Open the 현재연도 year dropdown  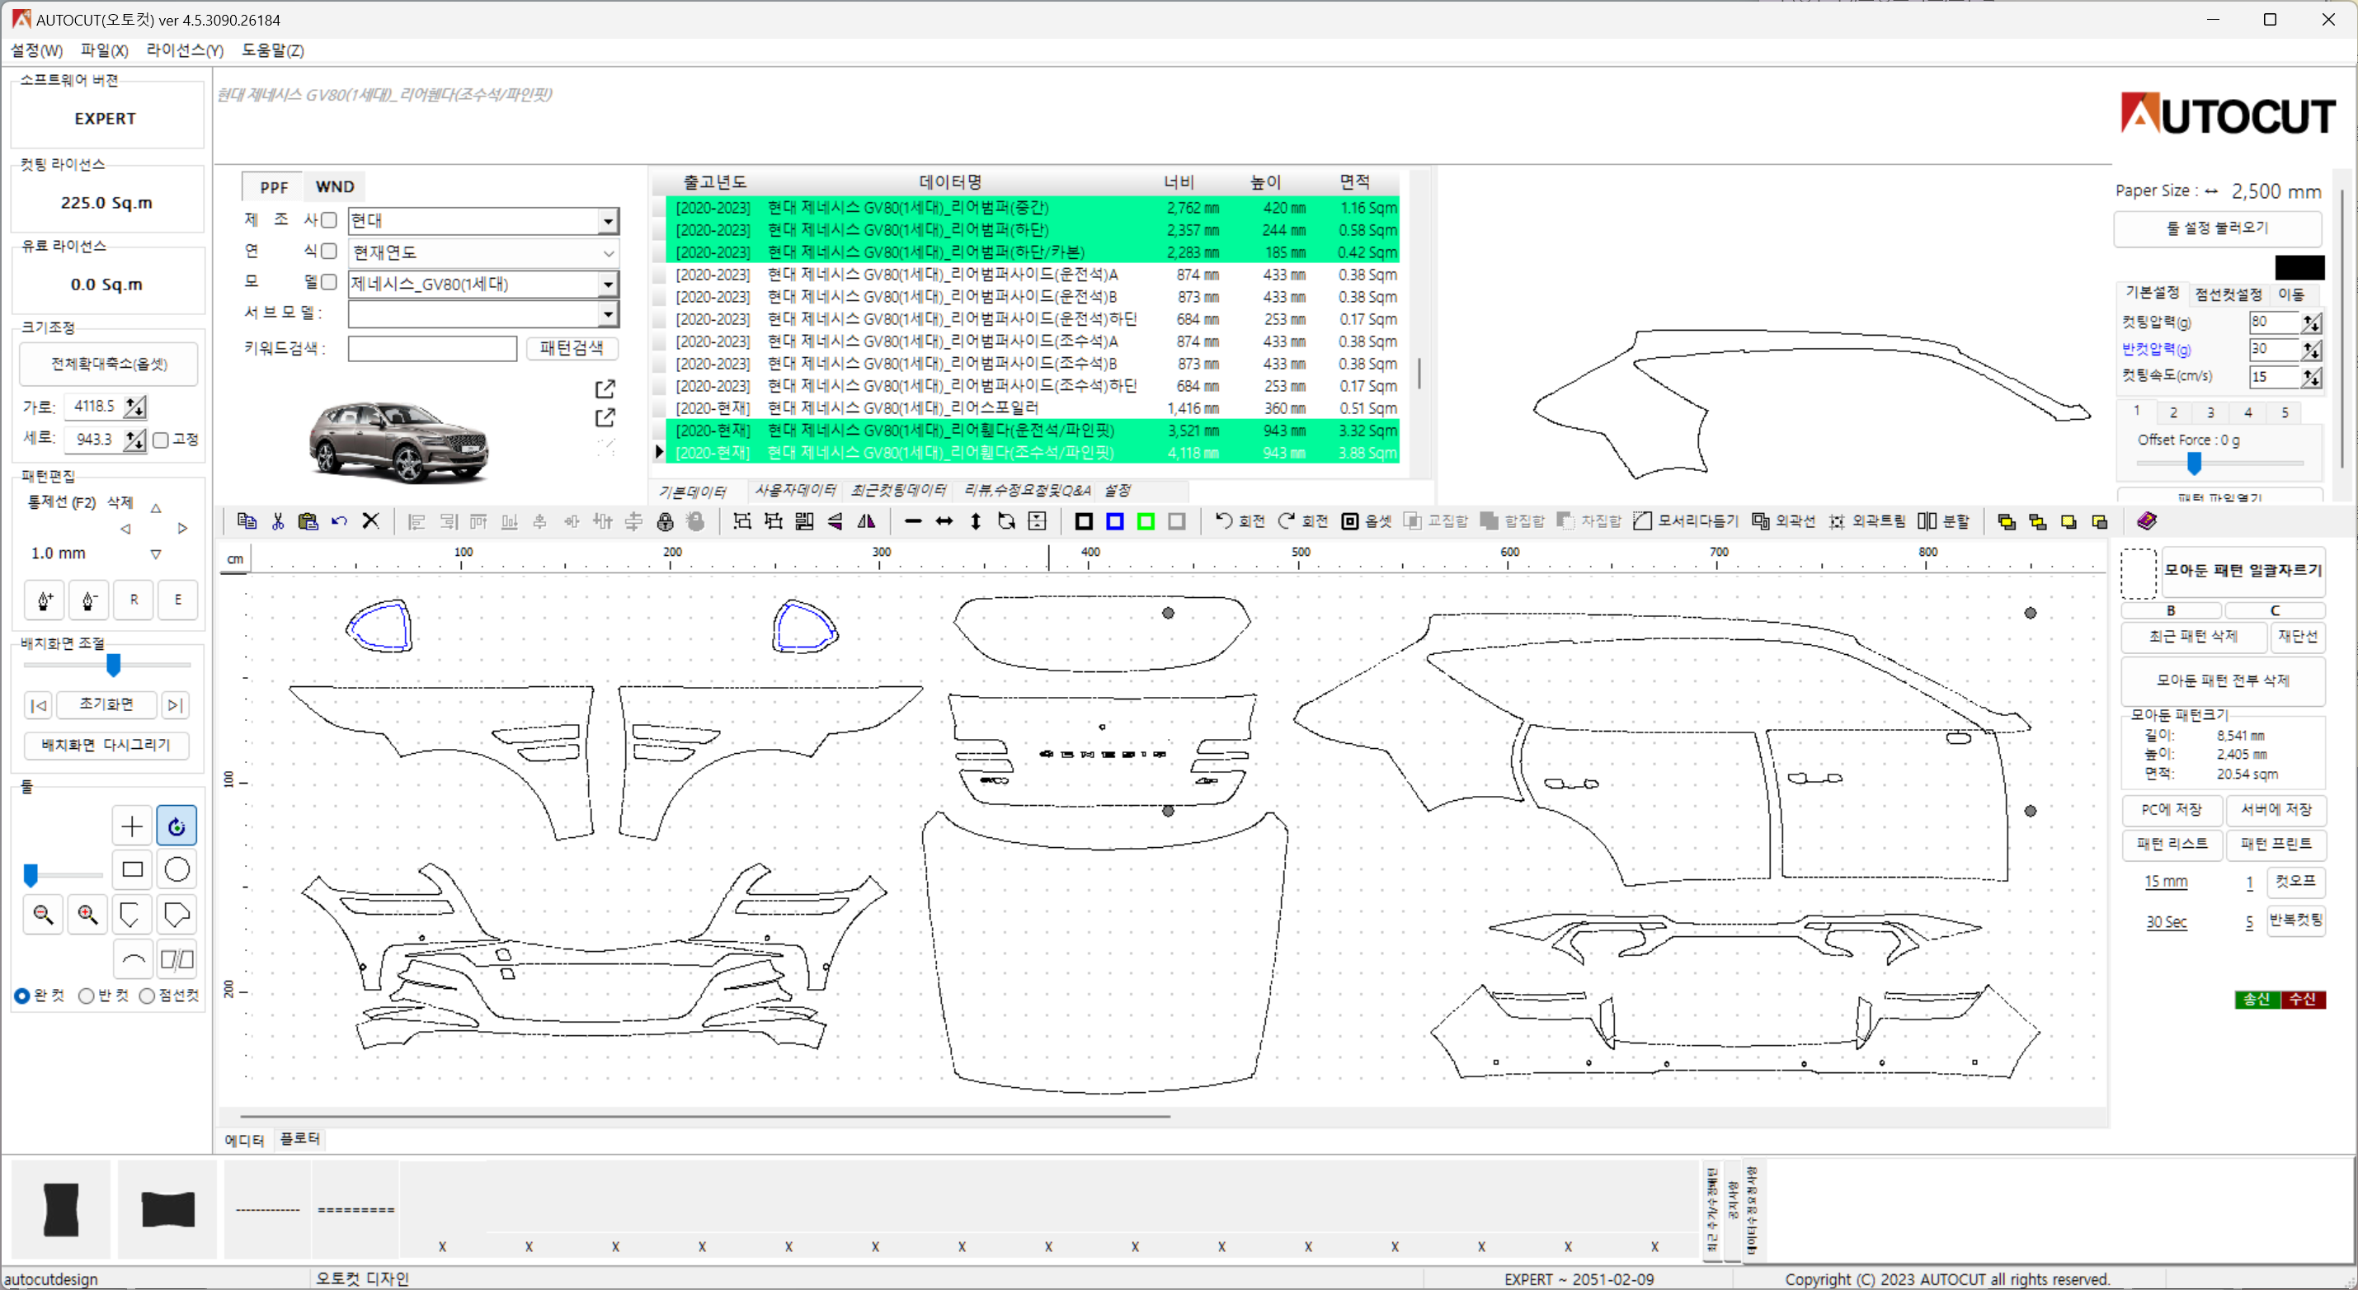click(x=608, y=252)
